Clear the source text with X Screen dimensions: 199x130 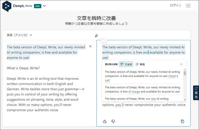coord(90,46)
